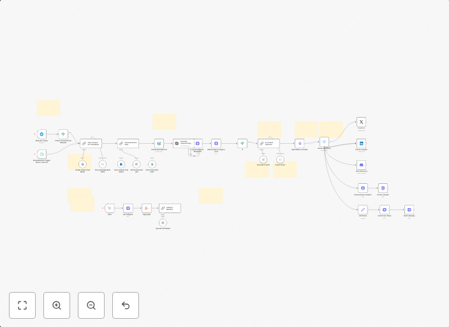The width and height of the screenshot is (449, 327).
Task: Select the Split Platform Content node
Action: coord(299,144)
